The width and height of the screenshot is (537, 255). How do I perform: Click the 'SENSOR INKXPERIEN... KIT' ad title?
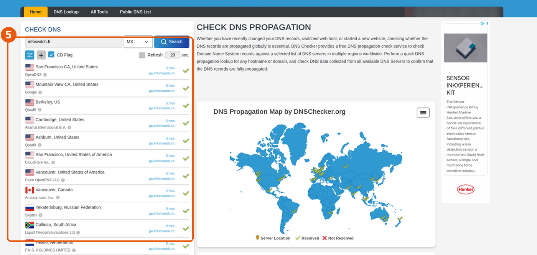pyautogui.click(x=465, y=85)
